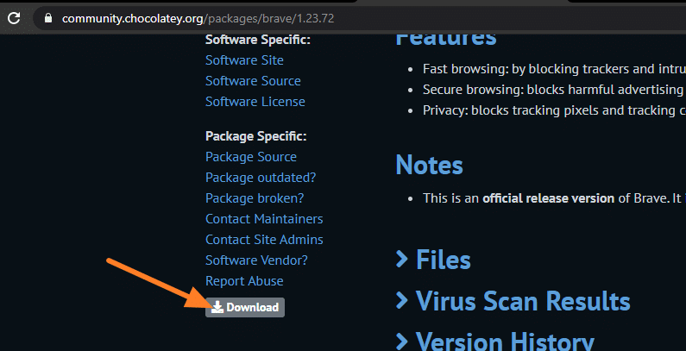Click the Download button
This screenshot has width=686, height=351.
click(245, 307)
